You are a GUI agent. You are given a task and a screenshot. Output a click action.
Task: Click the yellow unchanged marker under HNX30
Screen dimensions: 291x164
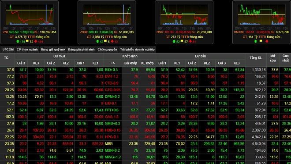point(261,41)
